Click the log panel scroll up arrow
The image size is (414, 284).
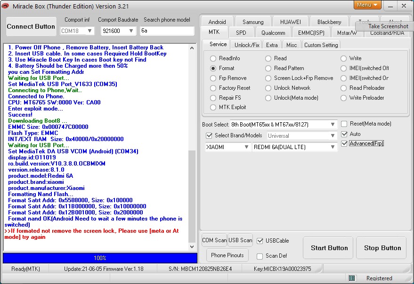click(192, 48)
